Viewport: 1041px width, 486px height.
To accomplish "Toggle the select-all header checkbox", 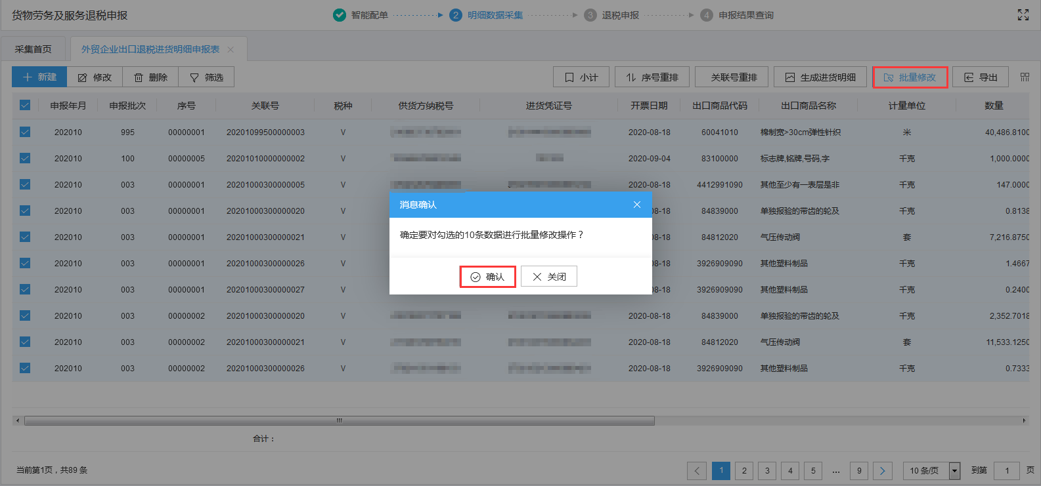I will 25,105.
